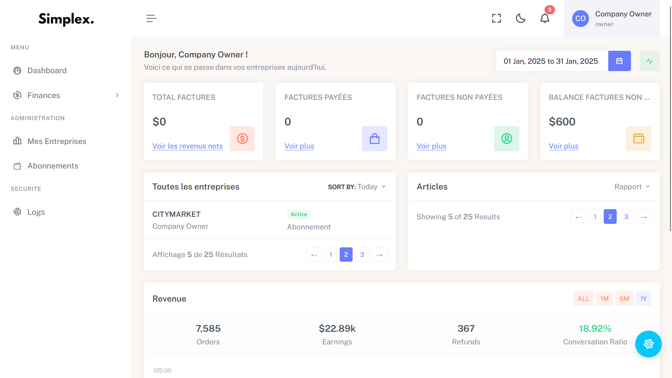Click the yellow wallet icon in Balance card
The width and height of the screenshot is (672, 378).
point(638,139)
